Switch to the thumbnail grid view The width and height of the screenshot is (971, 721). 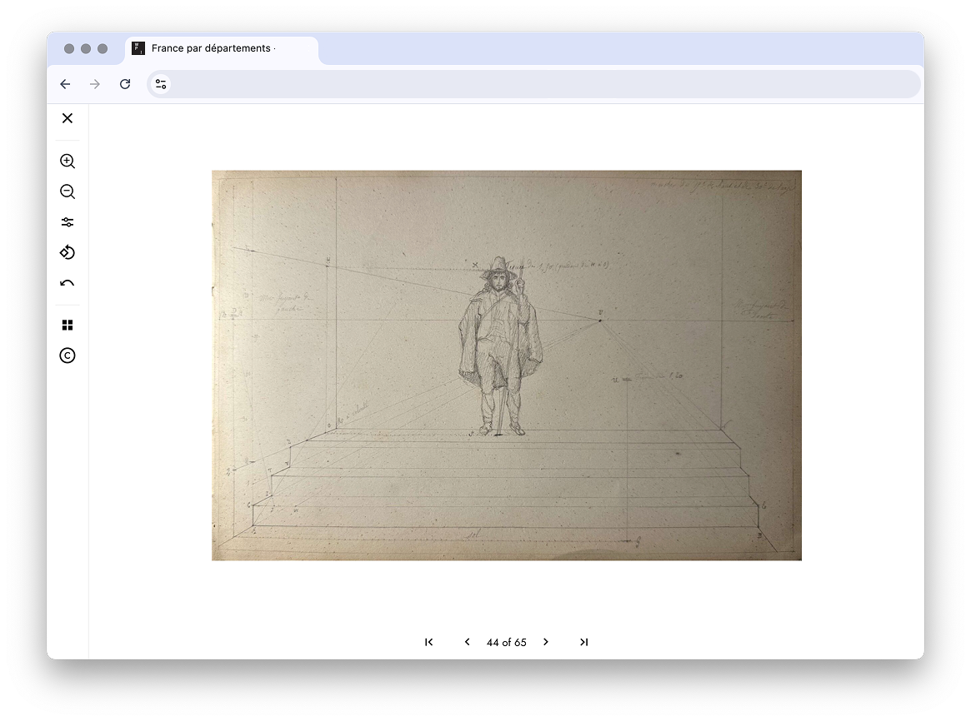[67, 324]
